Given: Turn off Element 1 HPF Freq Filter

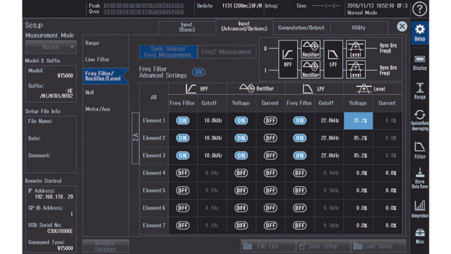Looking at the screenshot, I should 183,120.
